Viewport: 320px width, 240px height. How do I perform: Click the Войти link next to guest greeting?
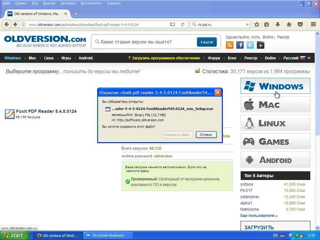coord(268,37)
